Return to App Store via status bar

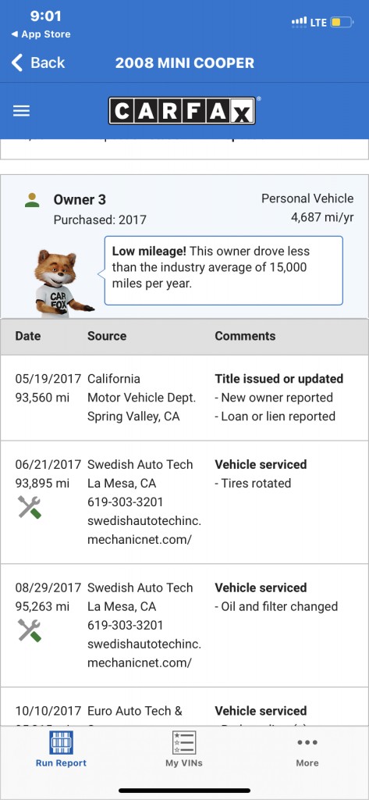[41, 34]
